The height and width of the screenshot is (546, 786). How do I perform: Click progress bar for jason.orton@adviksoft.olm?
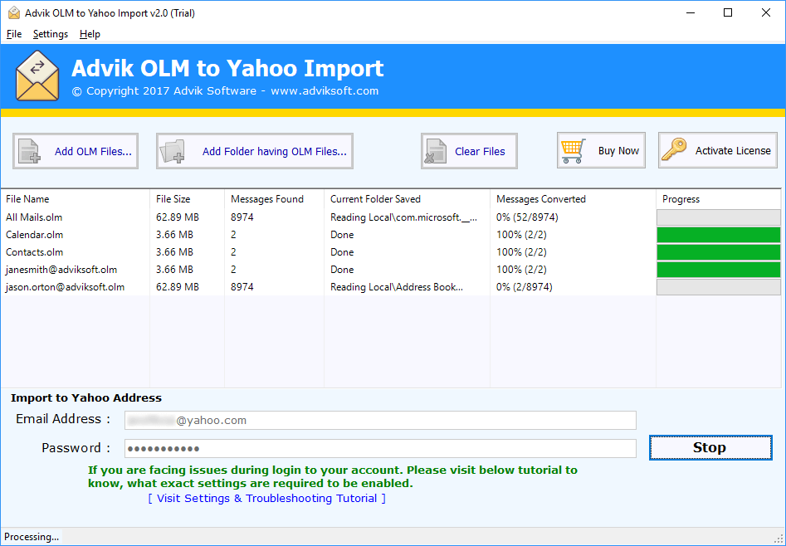tap(718, 287)
